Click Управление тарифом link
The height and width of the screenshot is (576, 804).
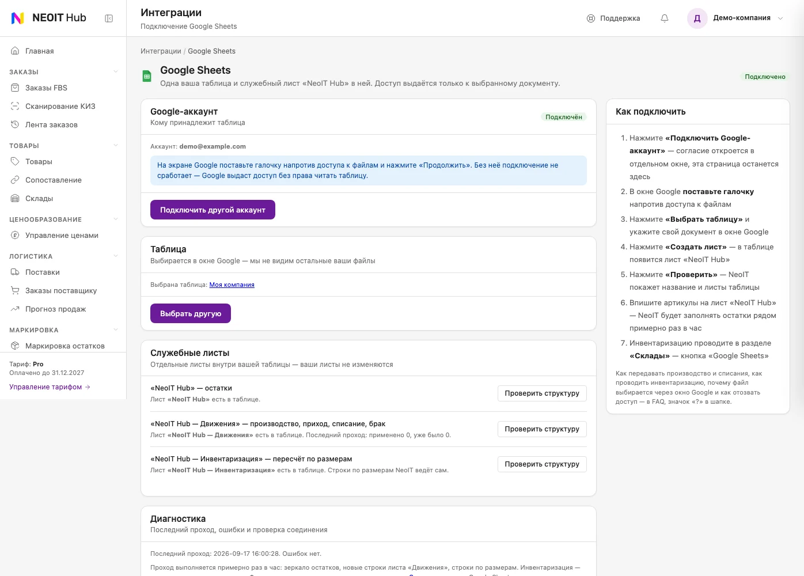point(50,387)
